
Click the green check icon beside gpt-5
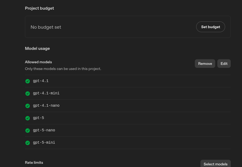28,118
